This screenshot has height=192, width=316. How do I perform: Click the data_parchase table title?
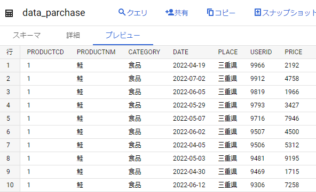[54, 13]
